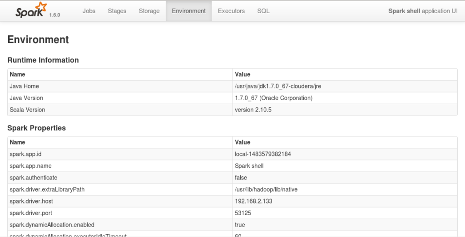Viewport: 465px width, 237px height.
Task: Select the local-1483579382184 value
Action: 263,154
